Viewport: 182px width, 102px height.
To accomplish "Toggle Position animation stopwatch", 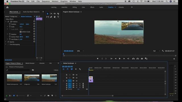I will (10, 24).
